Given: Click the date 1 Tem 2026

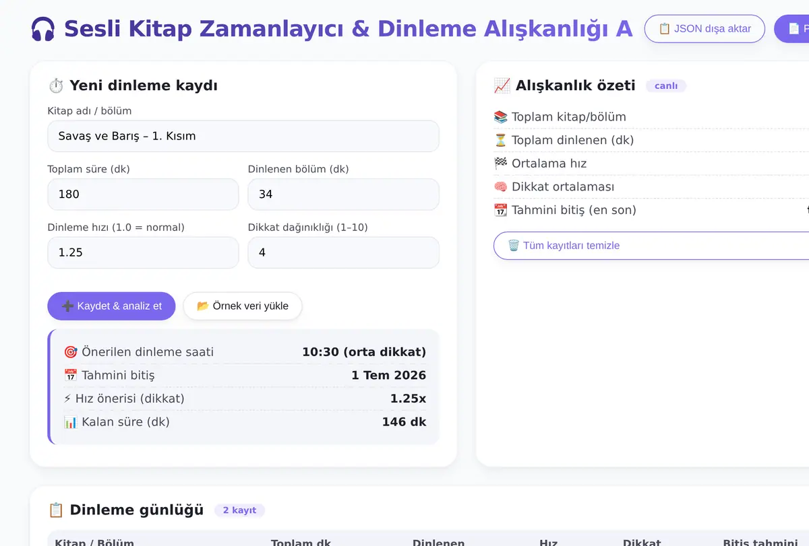Looking at the screenshot, I should point(389,375).
